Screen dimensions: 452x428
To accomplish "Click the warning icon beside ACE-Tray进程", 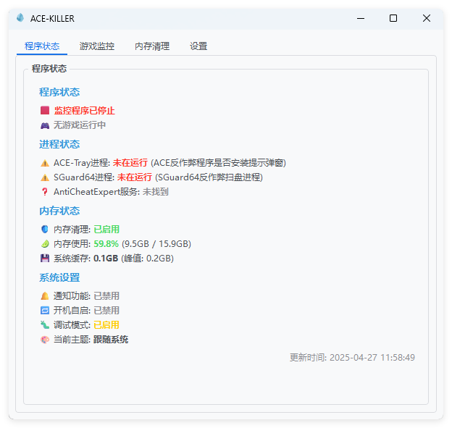I will click(x=45, y=163).
